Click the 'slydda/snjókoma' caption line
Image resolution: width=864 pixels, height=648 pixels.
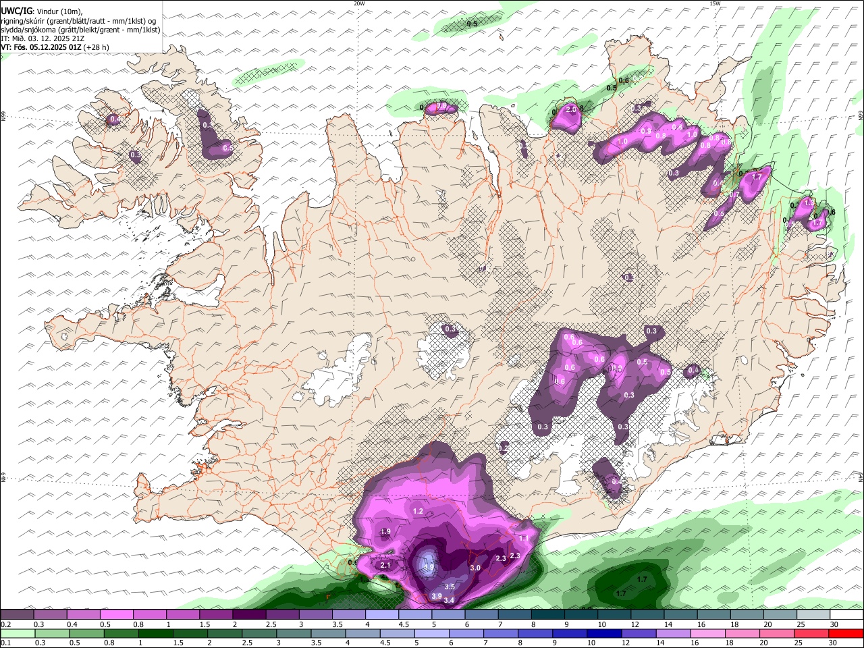[81, 30]
